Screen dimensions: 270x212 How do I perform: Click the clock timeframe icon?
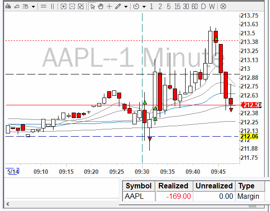point(136,6)
